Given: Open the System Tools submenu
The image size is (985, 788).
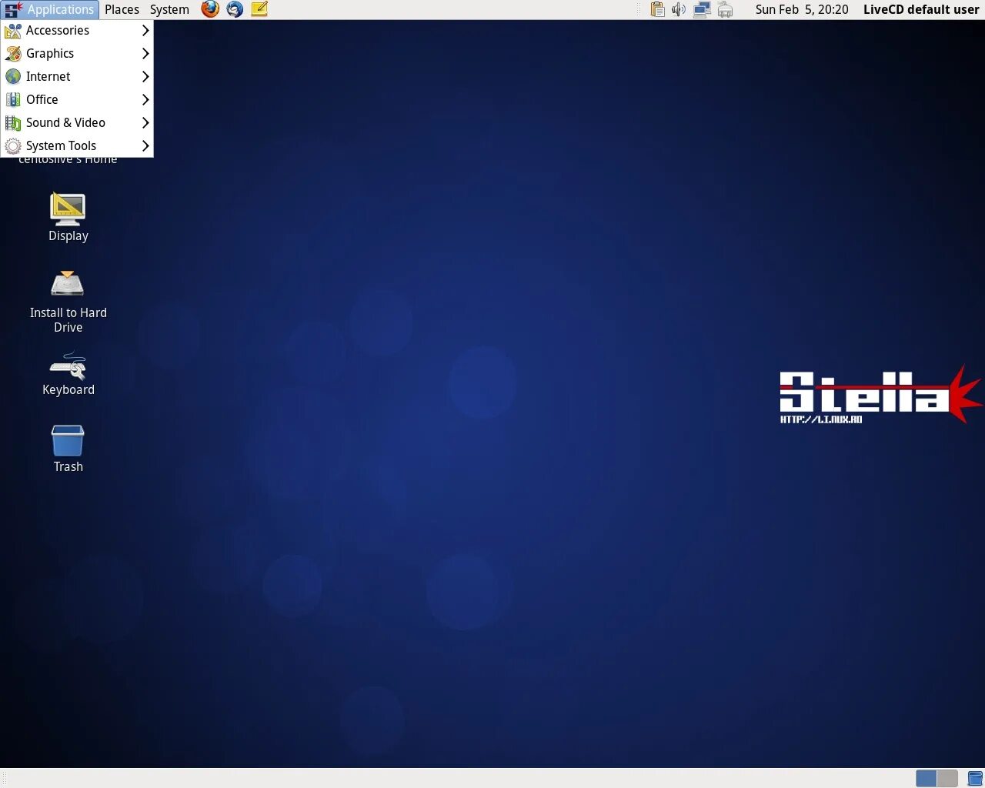Looking at the screenshot, I should click(77, 145).
